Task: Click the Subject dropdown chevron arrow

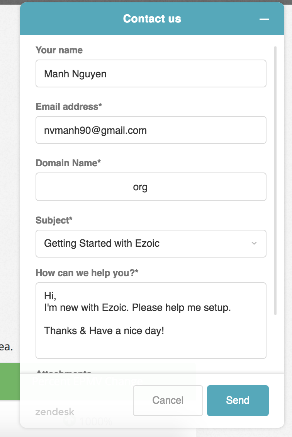Action: coord(254,243)
